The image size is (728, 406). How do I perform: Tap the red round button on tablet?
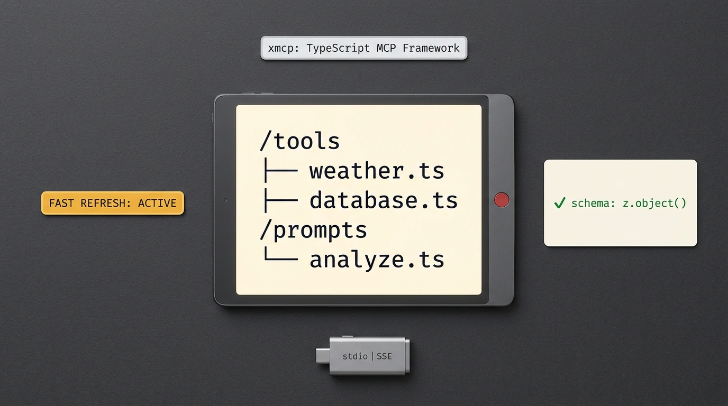coord(501,200)
